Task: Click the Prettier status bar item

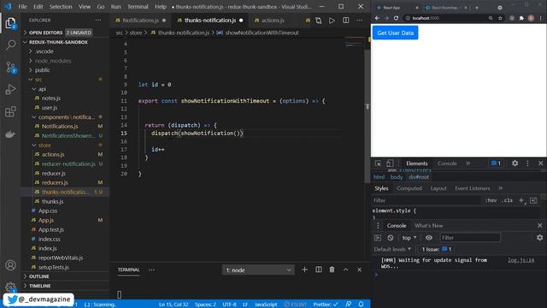Action: pyautogui.click(x=326, y=305)
